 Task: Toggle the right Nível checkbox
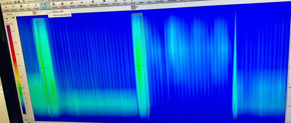[13, 21]
